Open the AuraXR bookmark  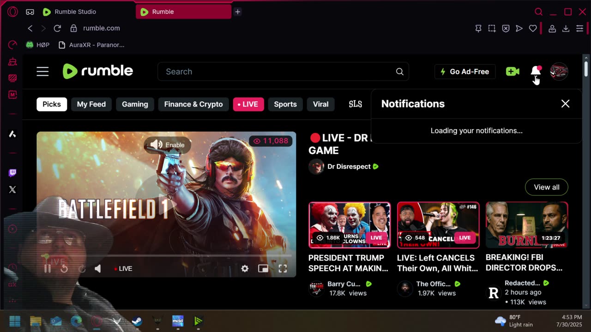pyautogui.click(x=91, y=45)
